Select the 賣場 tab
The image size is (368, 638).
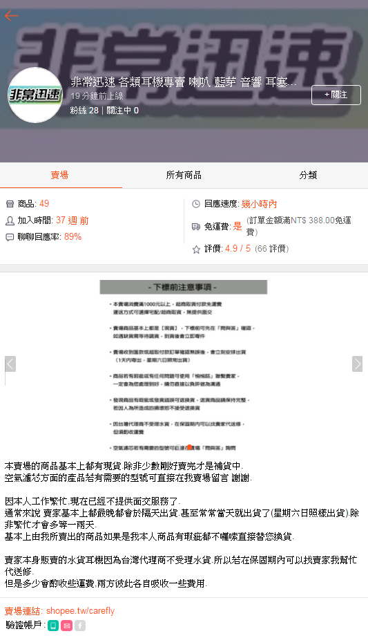pyautogui.click(x=60, y=175)
